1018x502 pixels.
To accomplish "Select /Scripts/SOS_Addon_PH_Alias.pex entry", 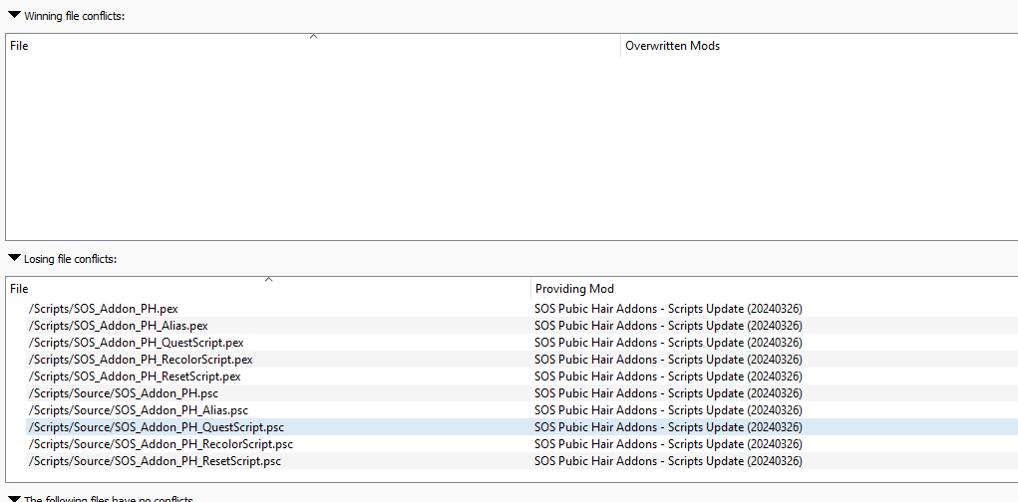I will [118, 326].
